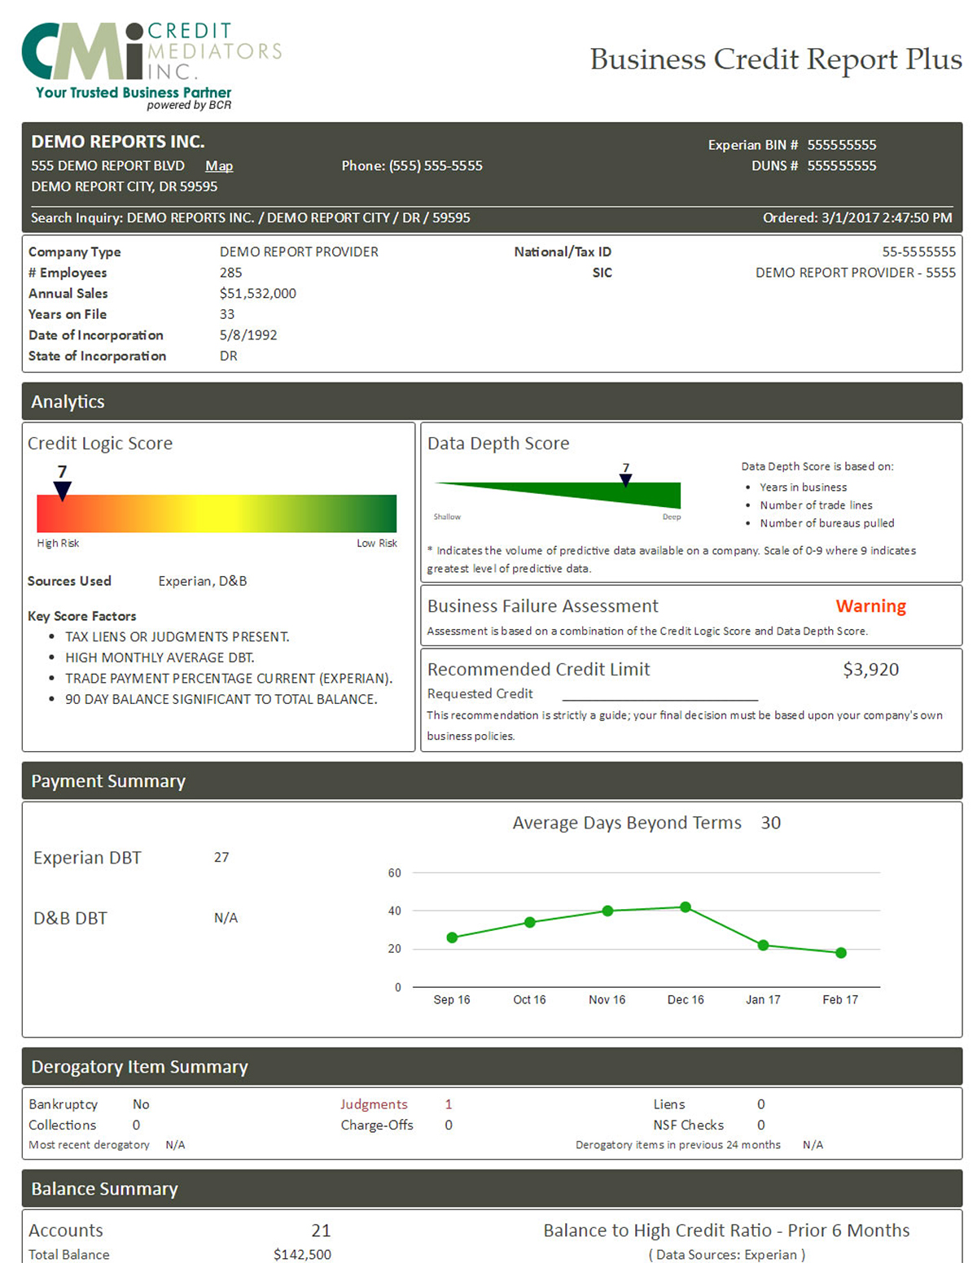Image resolution: width=977 pixels, height=1263 pixels.
Task: Click the Data Depth Score indicator arrow
Action: point(625,479)
